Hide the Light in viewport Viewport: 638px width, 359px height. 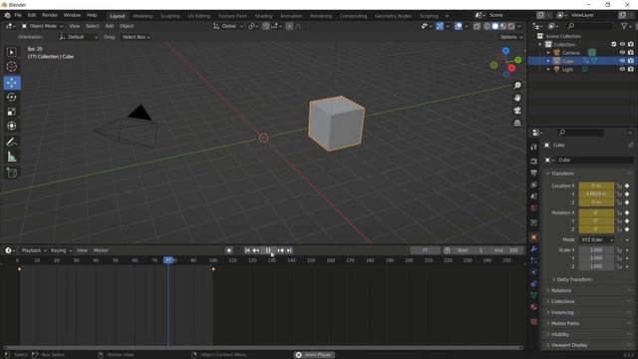(x=622, y=69)
